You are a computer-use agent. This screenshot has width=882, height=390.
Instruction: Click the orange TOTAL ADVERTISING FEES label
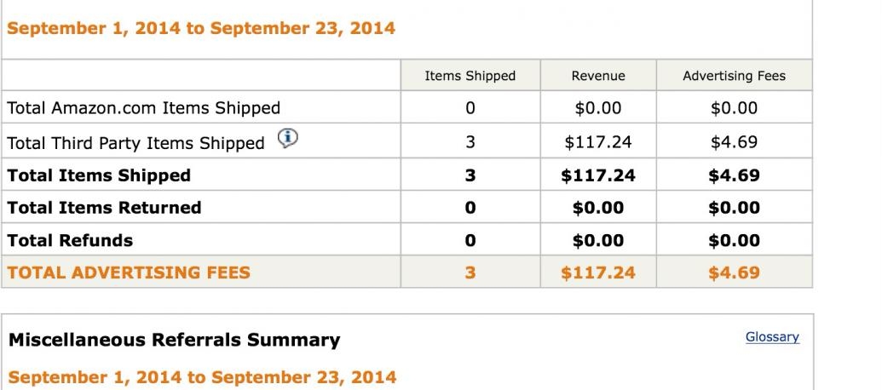(129, 272)
